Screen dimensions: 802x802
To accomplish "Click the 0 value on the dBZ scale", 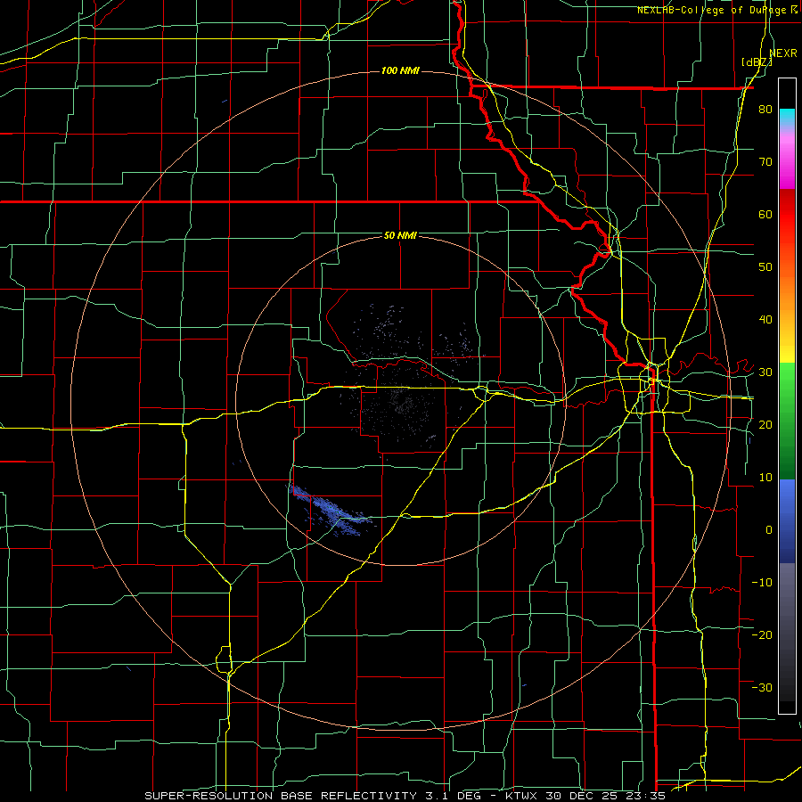I will point(769,530).
